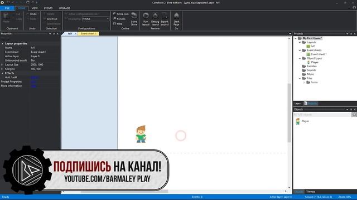The image size is (357, 200).
Task: Switch to the Layers panel tab
Action: [x=298, y=103]
